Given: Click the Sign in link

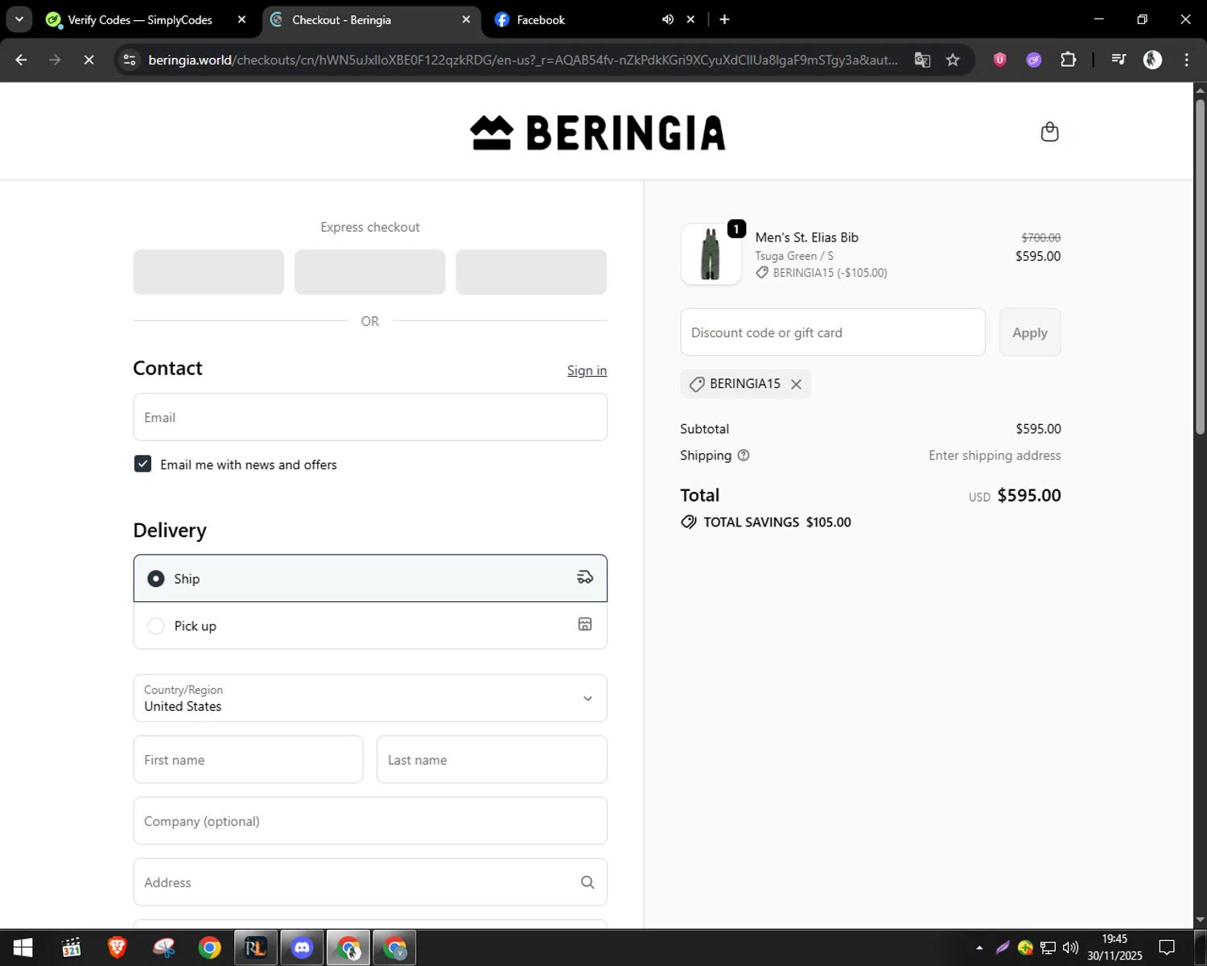Looking at the screenshot, I should pos(587,370).
